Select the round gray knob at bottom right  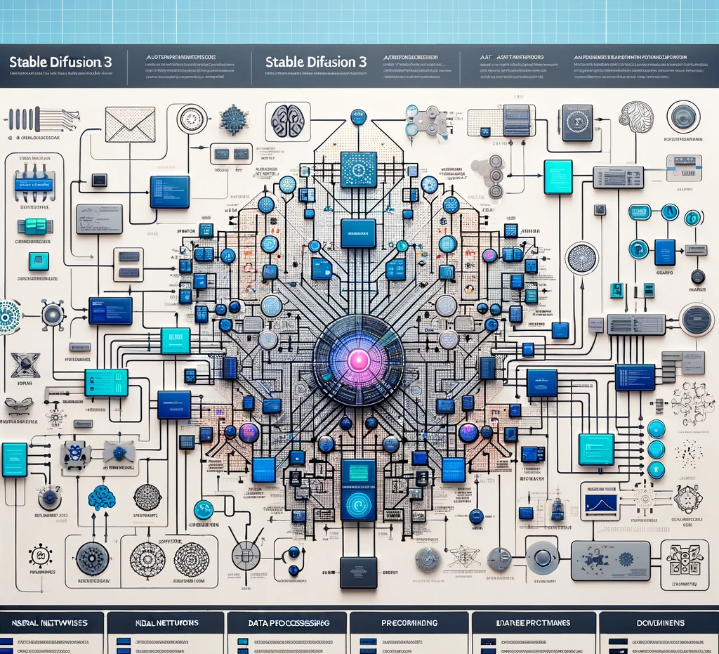[543, 558]
